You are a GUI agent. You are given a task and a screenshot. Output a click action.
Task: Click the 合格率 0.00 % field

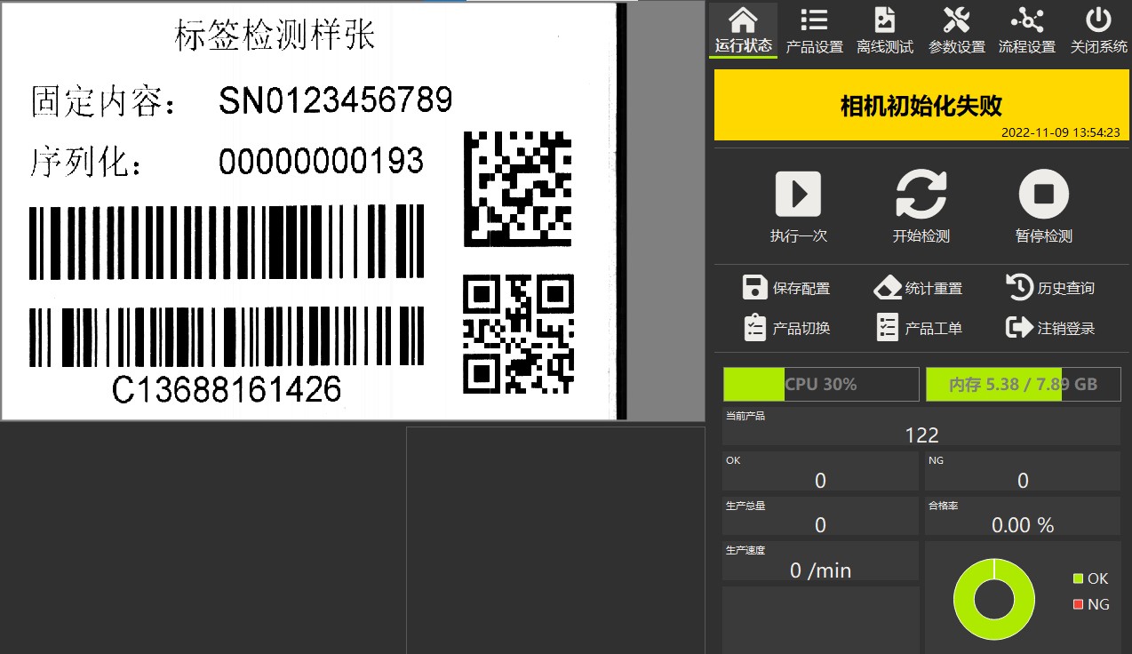coord(1023,515)
